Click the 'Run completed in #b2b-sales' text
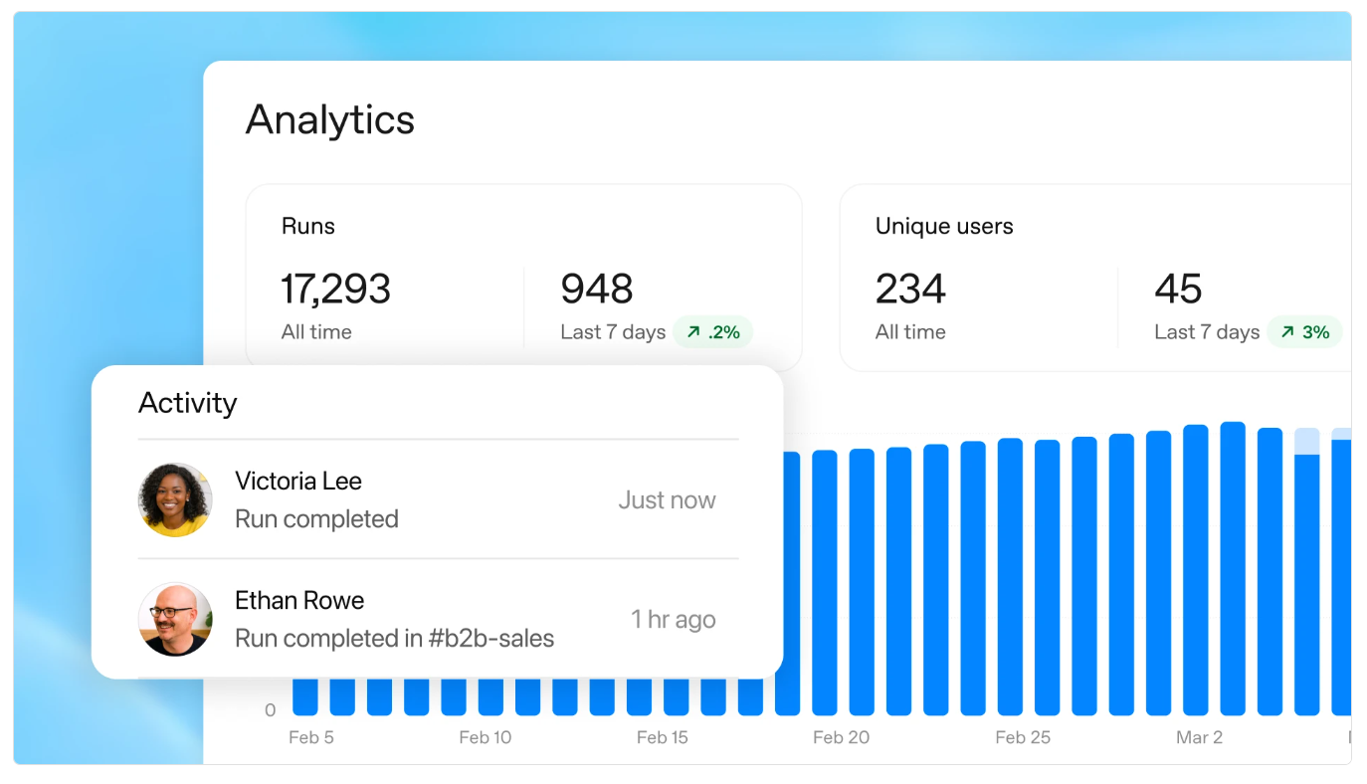The image size is (1367, 784). click(394, 639)
